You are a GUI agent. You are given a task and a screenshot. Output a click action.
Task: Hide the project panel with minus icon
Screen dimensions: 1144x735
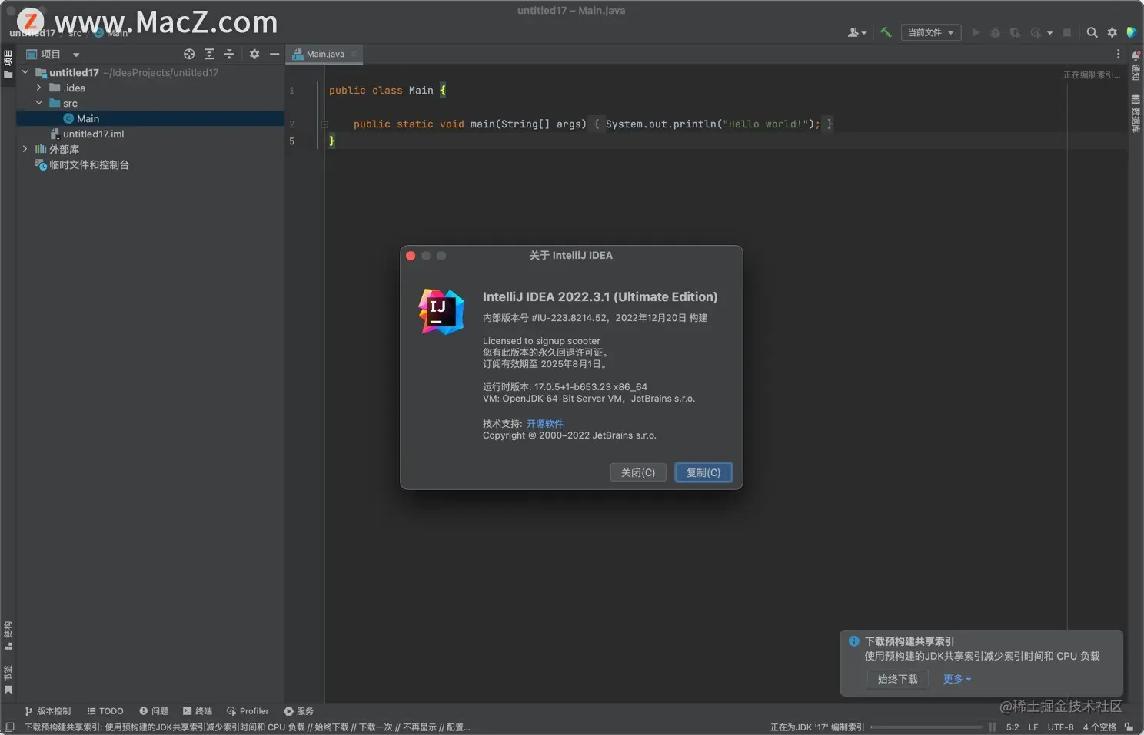[x=274, y=54]
